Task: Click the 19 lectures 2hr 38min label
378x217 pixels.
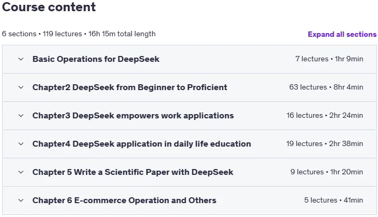Action: pyautogui.click(x=324, y=144)
